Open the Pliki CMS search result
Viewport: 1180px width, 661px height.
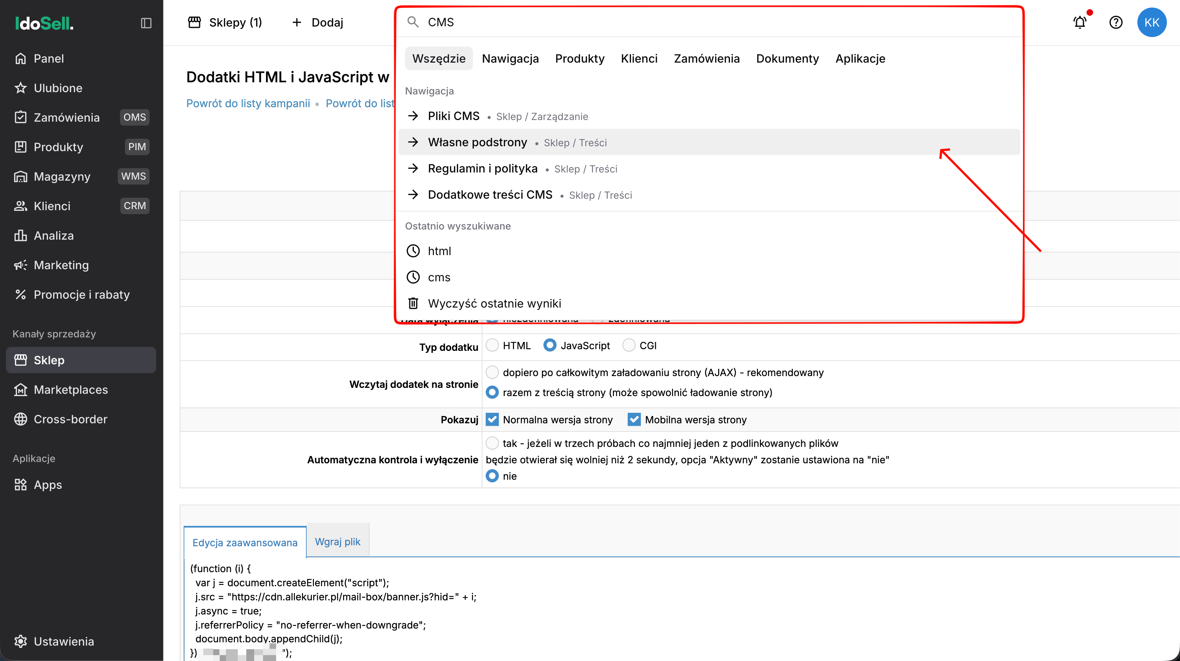click(709, 116)
